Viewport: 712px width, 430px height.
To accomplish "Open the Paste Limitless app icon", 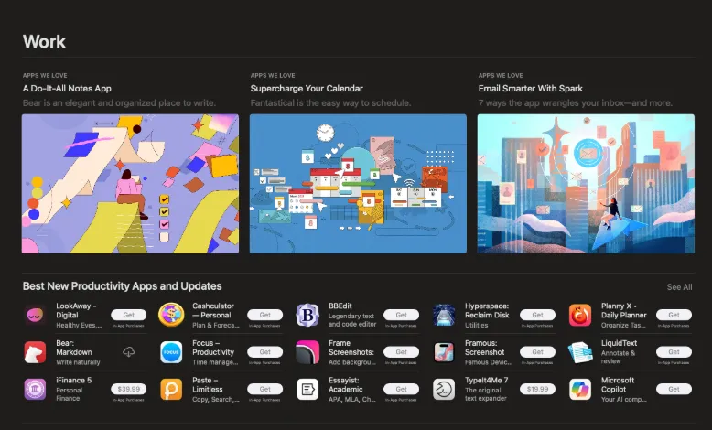I will tap(171, 389).
